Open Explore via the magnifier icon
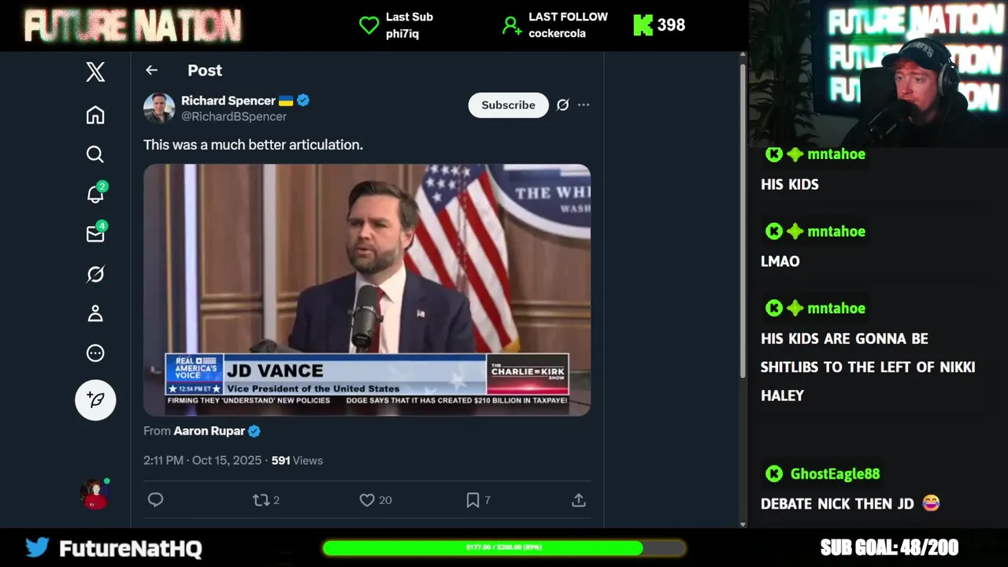The image size is (1008, 567). [x=95, y=154]
